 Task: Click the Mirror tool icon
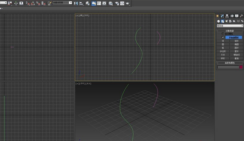click(76, 3)
